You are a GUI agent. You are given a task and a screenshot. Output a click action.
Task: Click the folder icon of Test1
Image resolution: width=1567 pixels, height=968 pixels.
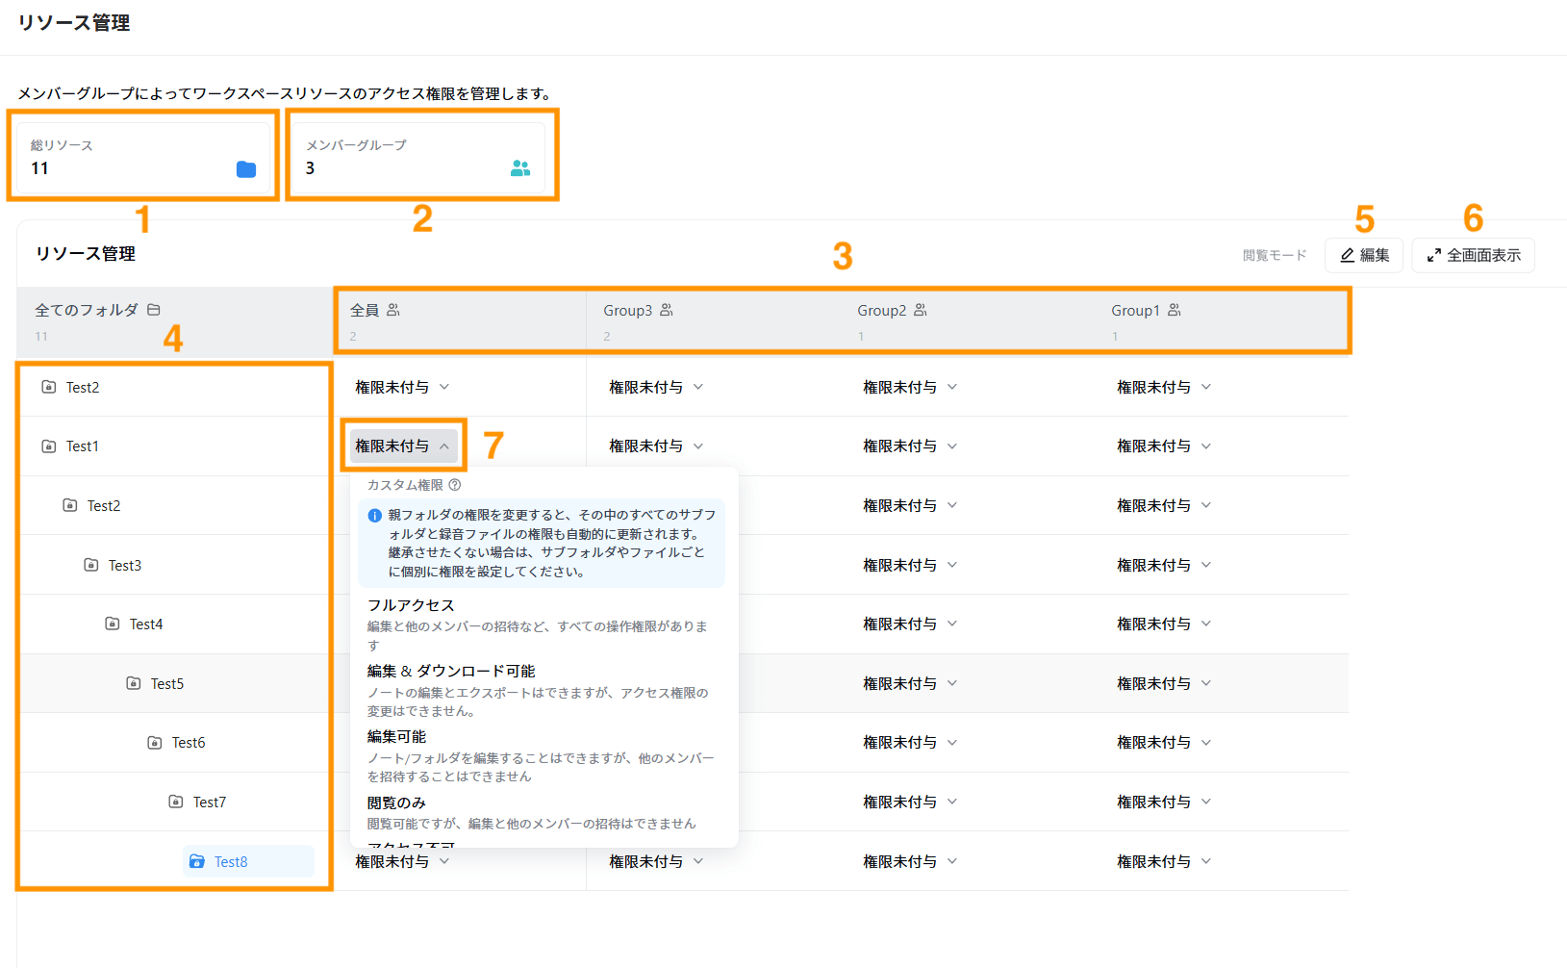click(49, 446)
